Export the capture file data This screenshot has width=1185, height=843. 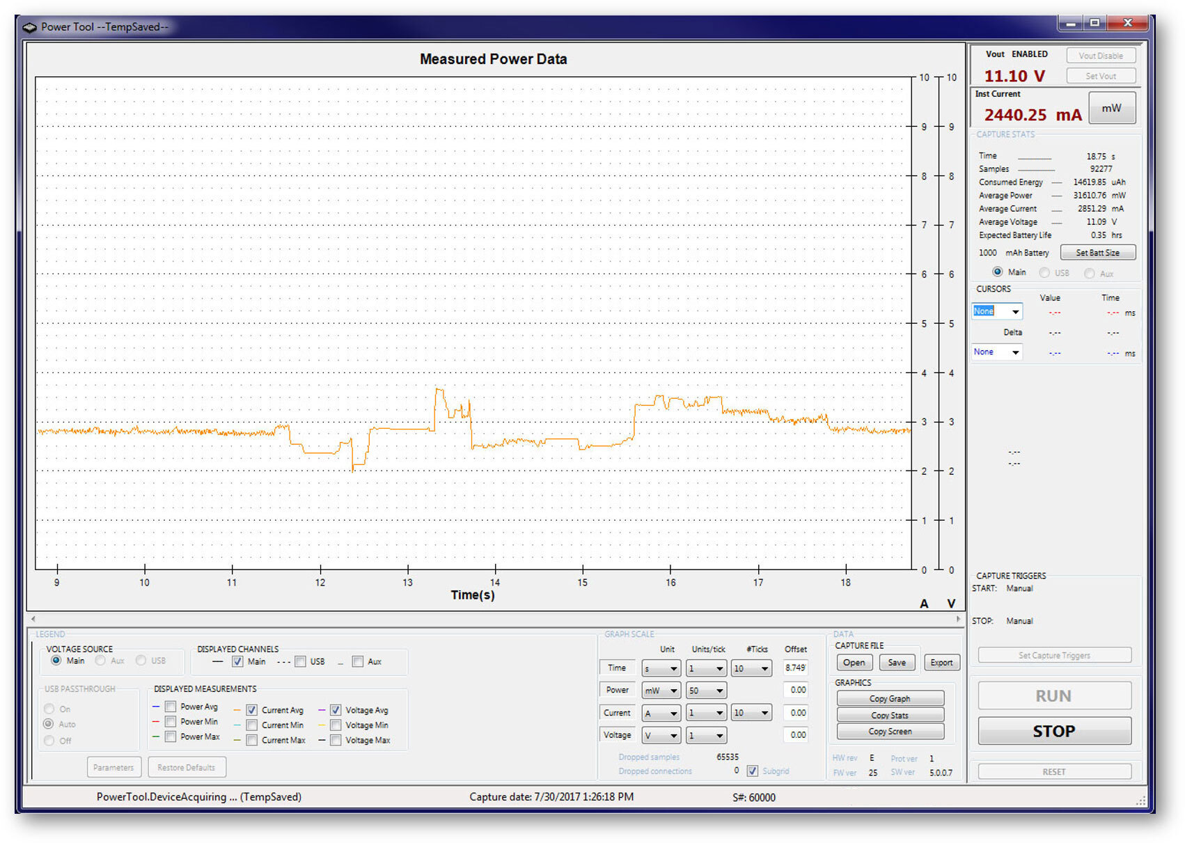coord(941,663)
